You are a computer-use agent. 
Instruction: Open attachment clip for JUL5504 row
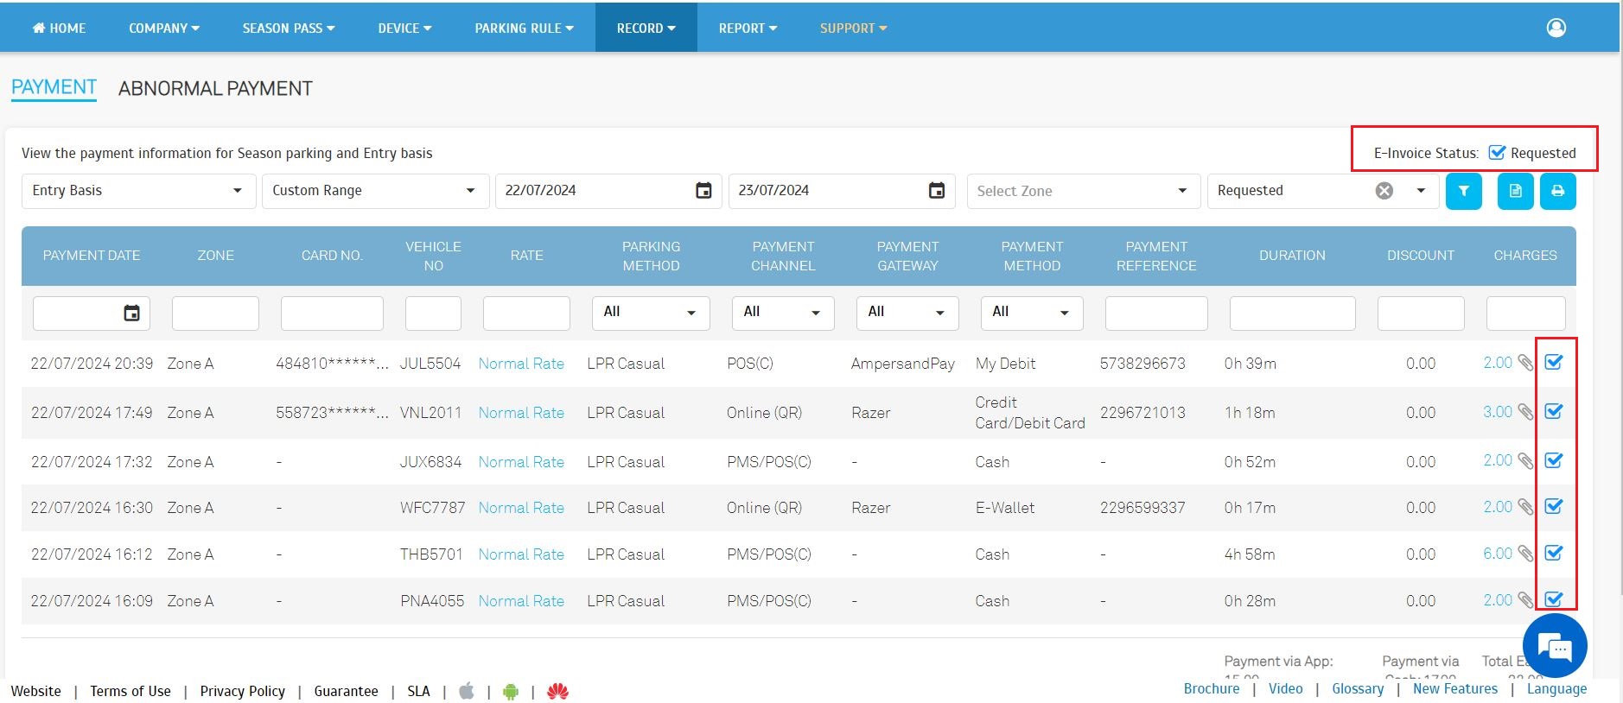tap(1525, 364)
